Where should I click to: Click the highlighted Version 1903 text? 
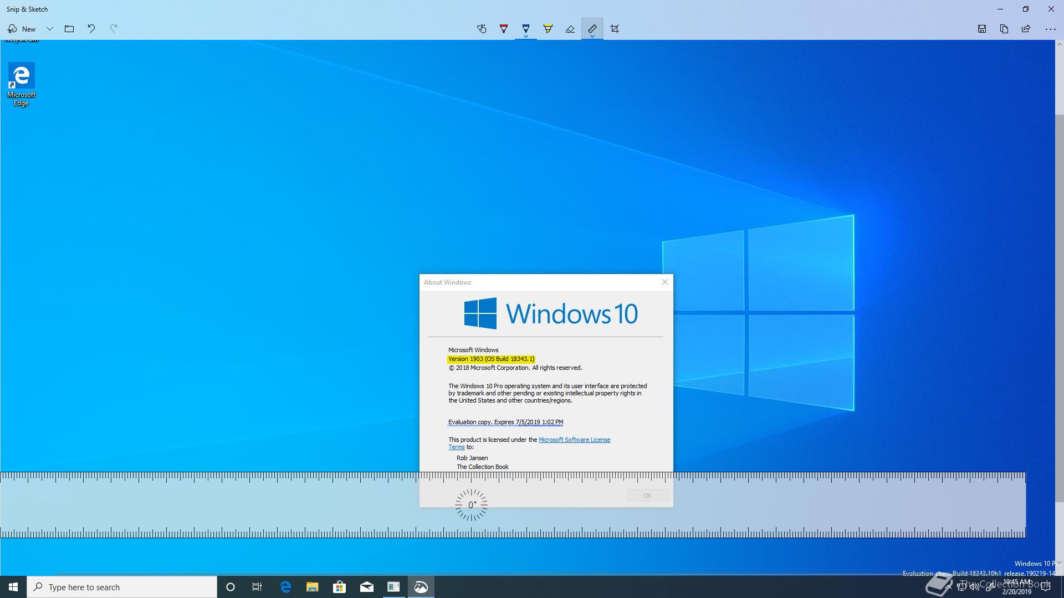pyautogui.click(x=491, y=359)
